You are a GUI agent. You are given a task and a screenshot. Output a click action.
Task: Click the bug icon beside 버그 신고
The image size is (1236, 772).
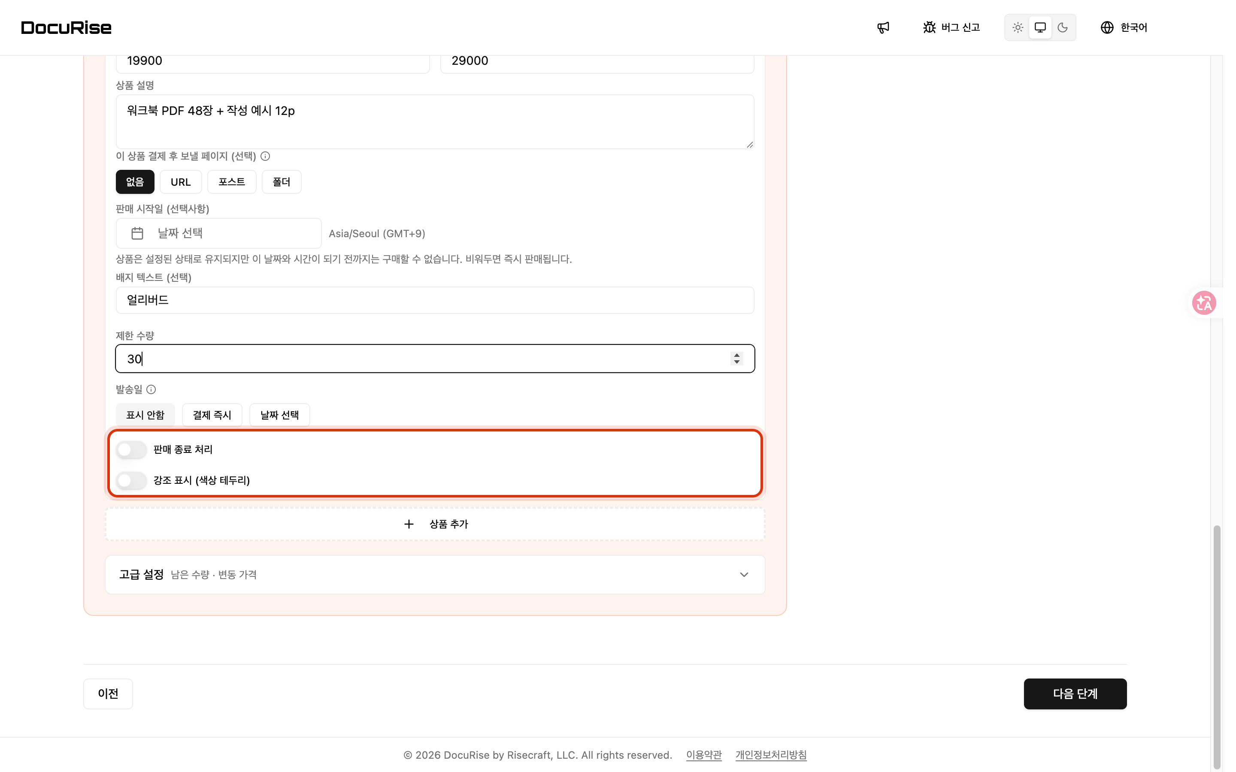[929, 27]
